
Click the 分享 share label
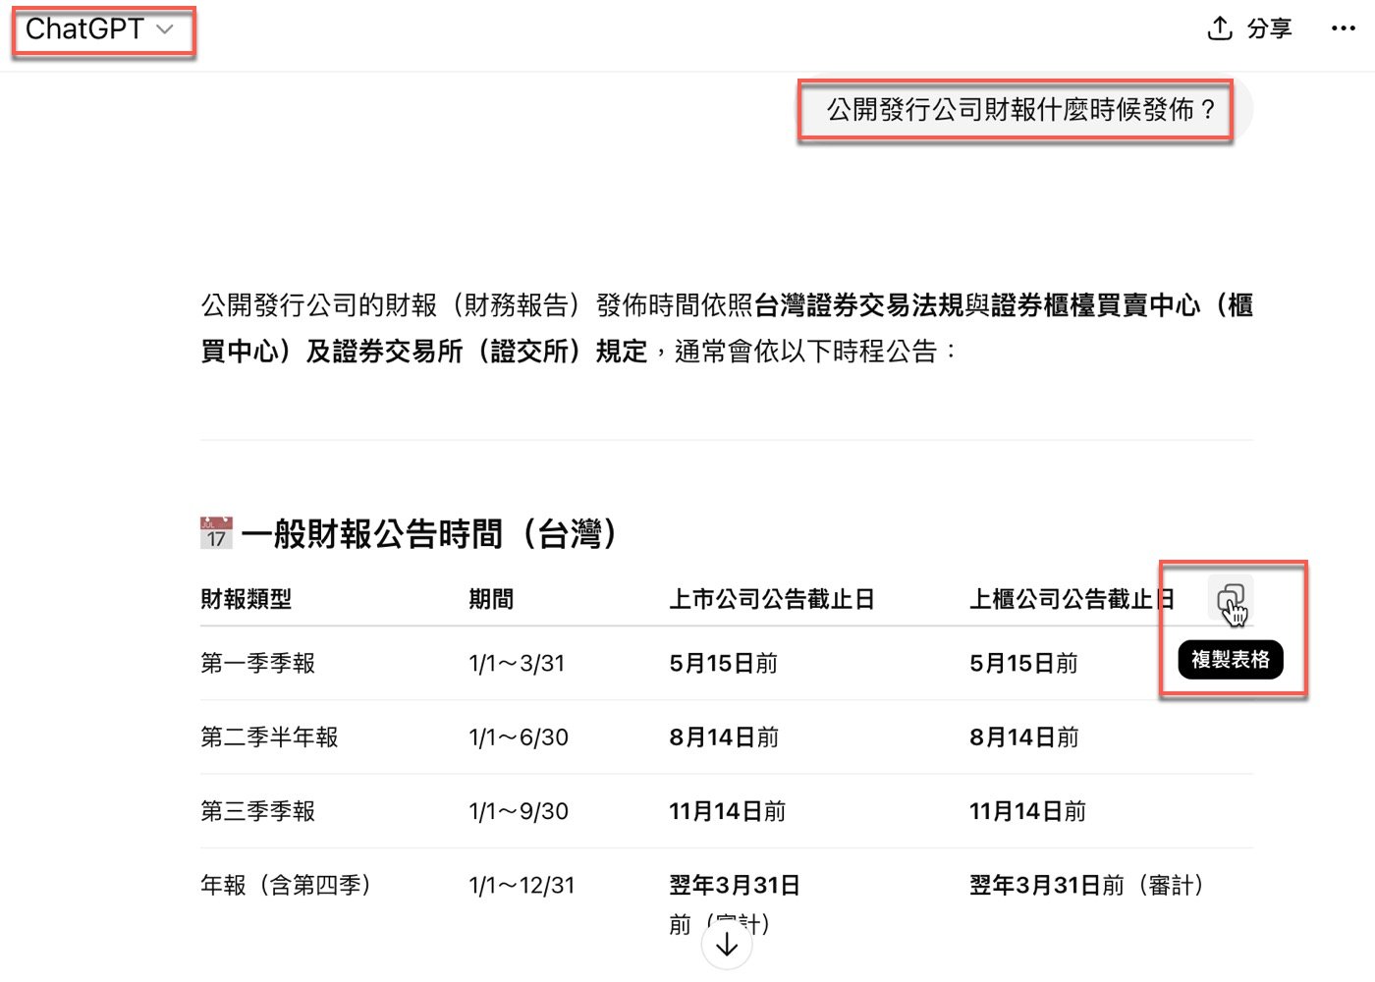click(1269, 28)
